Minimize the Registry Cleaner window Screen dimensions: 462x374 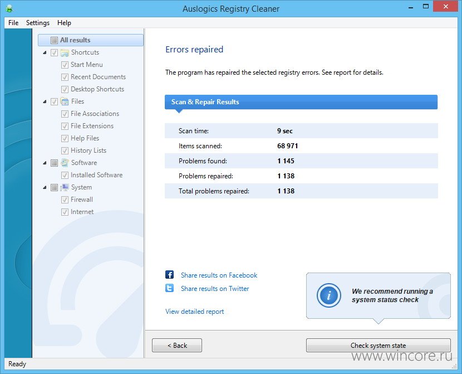[411, 7]
